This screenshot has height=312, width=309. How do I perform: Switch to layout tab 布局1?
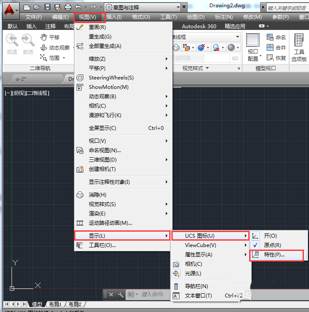pyautogui.click(x=55, y=304)
